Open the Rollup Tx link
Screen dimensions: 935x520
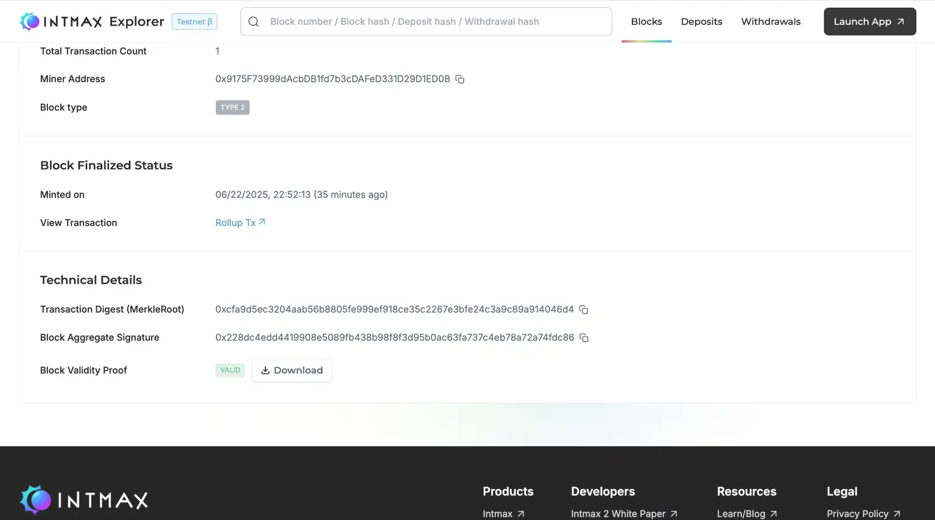pyautogui.click(x=236, y=223)
